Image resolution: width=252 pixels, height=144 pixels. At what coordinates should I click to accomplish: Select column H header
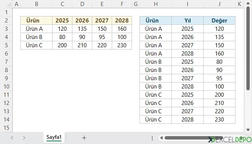pos(156,4)
